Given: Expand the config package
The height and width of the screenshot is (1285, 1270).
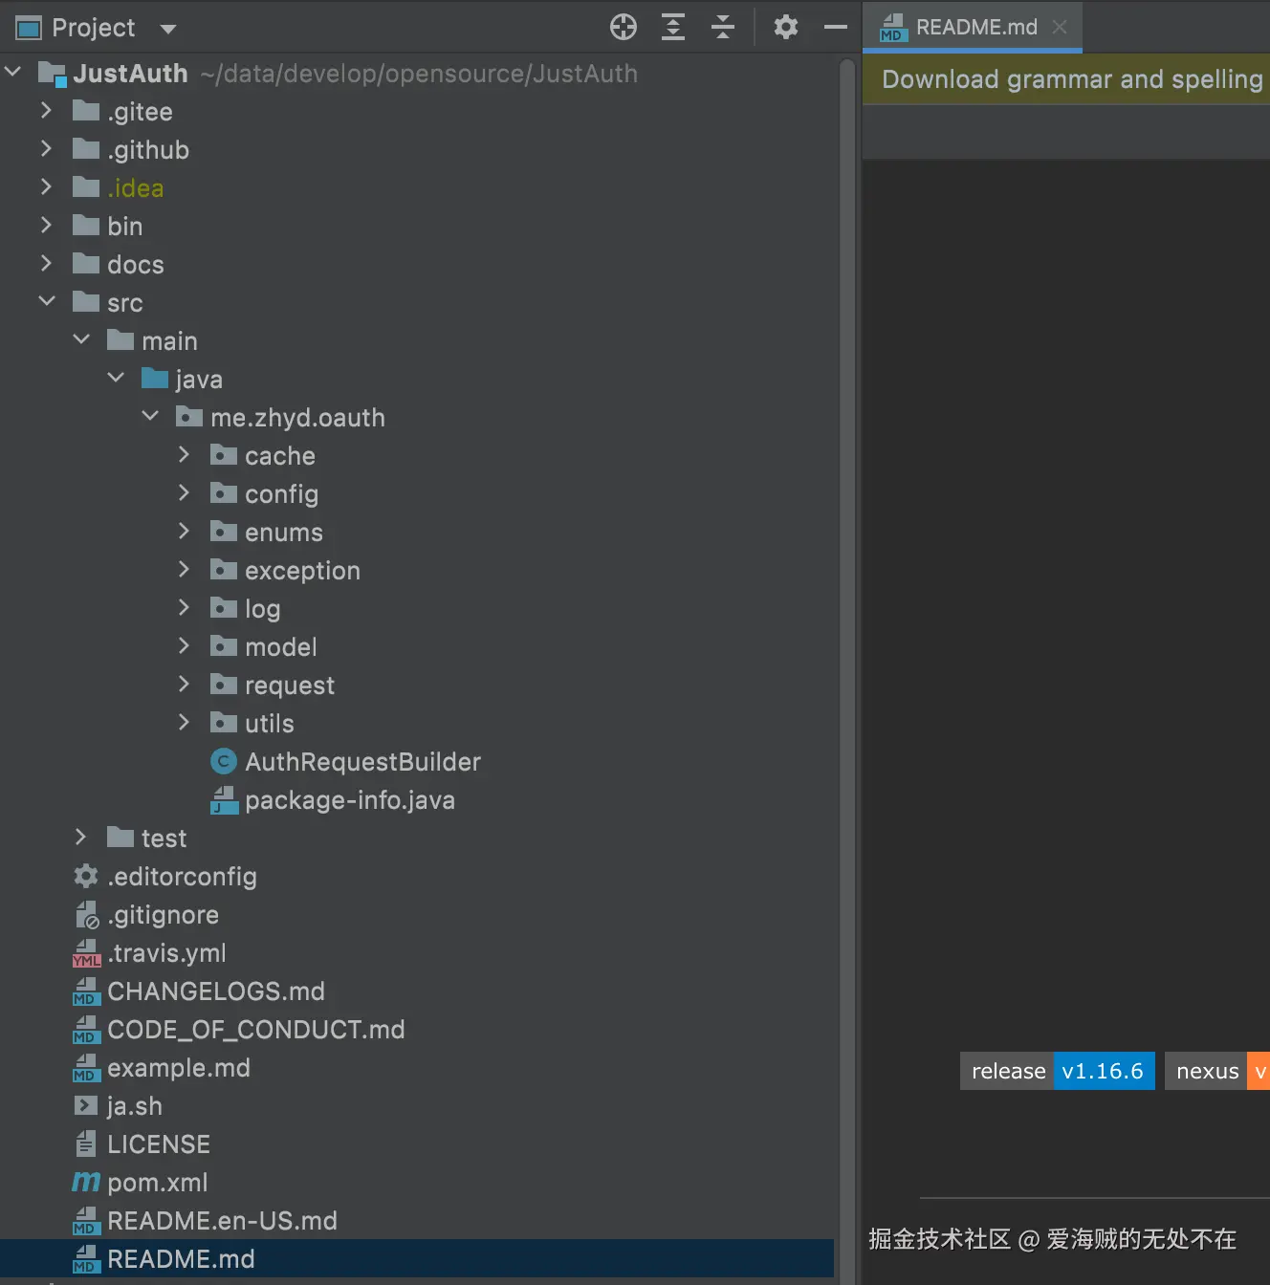Looking at the screenshot, I should pyautogui.click(x=185, y=493).
